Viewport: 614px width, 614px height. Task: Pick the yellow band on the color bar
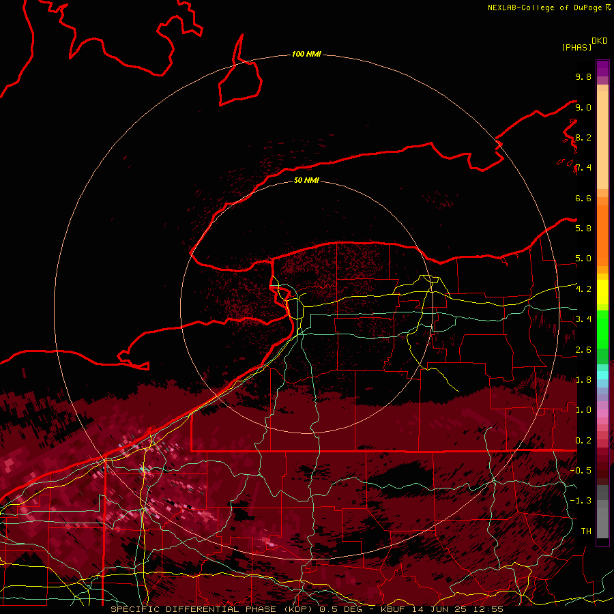(602, 292)
